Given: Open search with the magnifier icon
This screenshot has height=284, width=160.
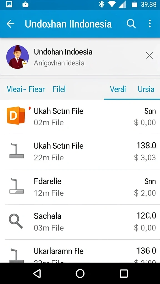Looking at the screenshot, I should (131, 24).
